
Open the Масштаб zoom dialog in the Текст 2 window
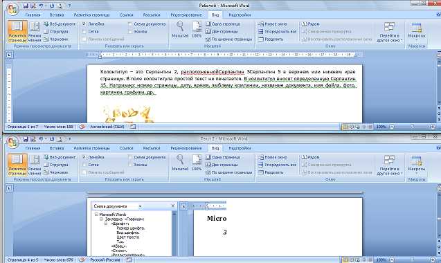tap(180, 163)
